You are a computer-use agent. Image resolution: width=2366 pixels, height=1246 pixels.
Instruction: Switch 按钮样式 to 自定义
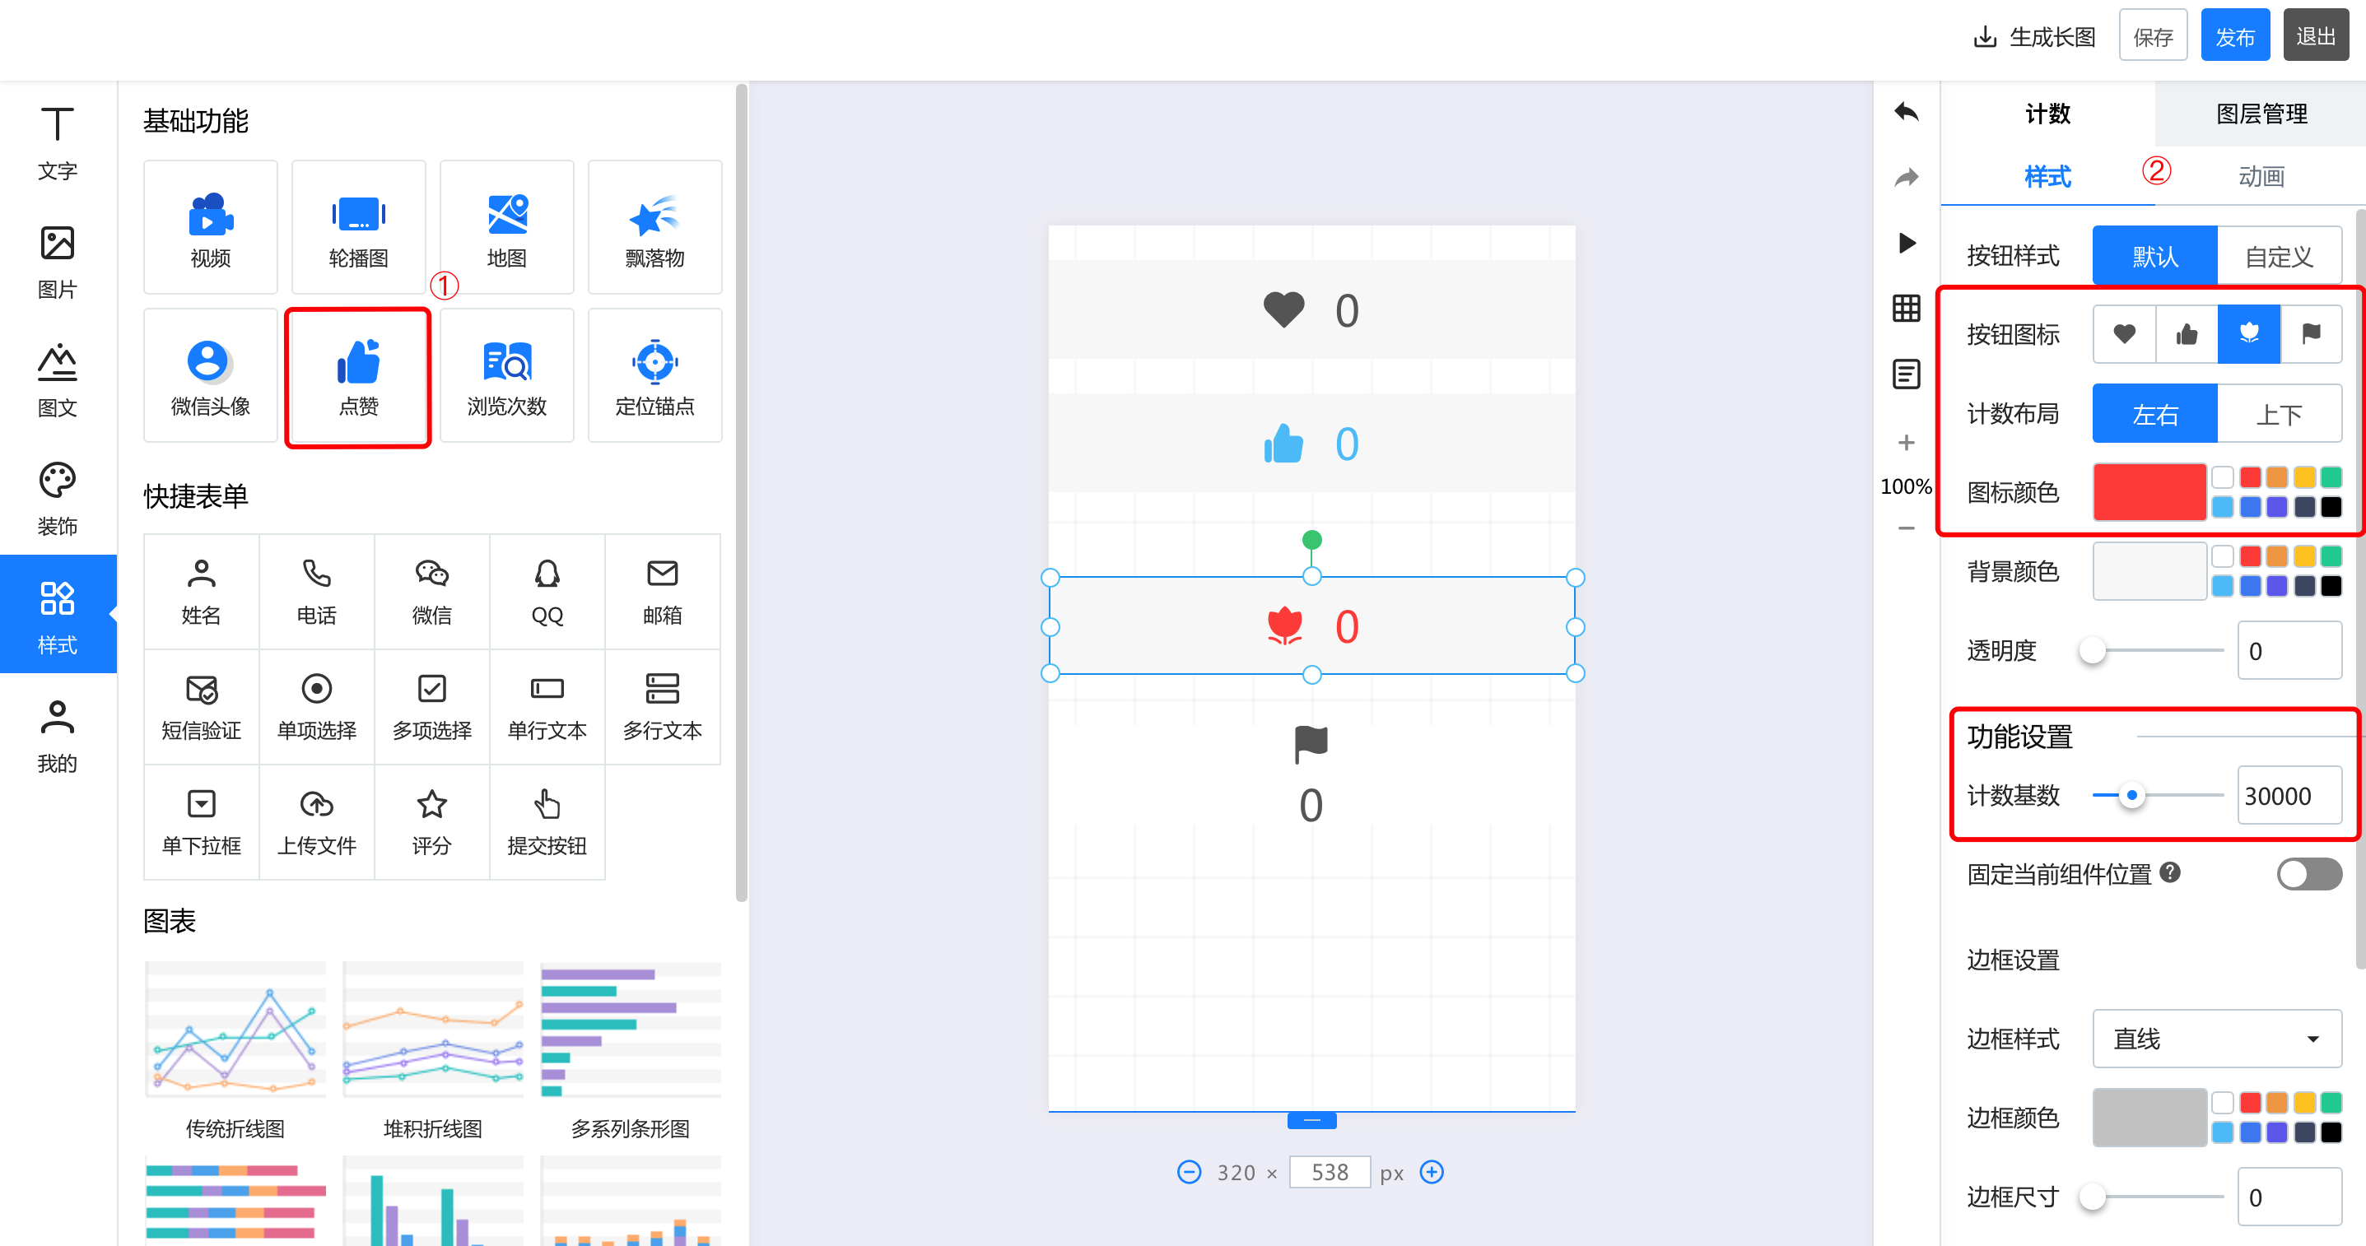tap(2279, 256)
